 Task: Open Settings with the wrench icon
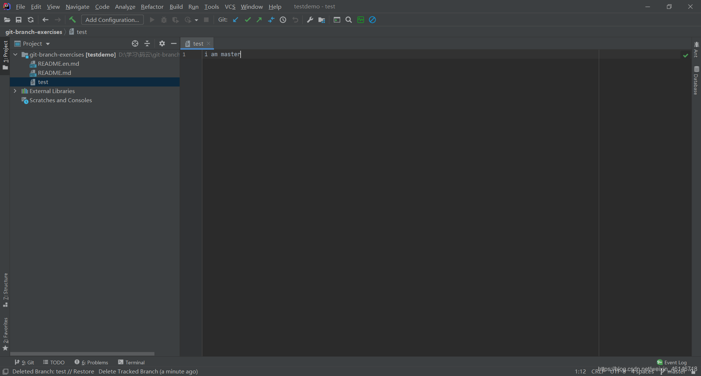tap(310, 20)
